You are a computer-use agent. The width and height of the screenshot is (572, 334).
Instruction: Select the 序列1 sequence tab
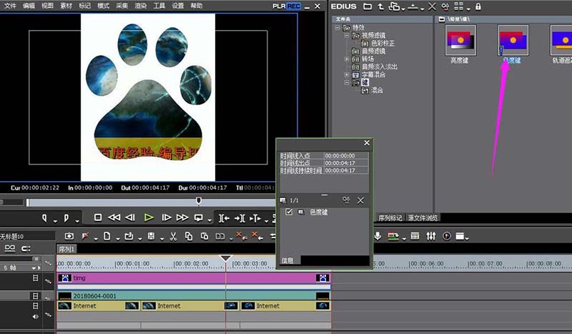(66, 250)
